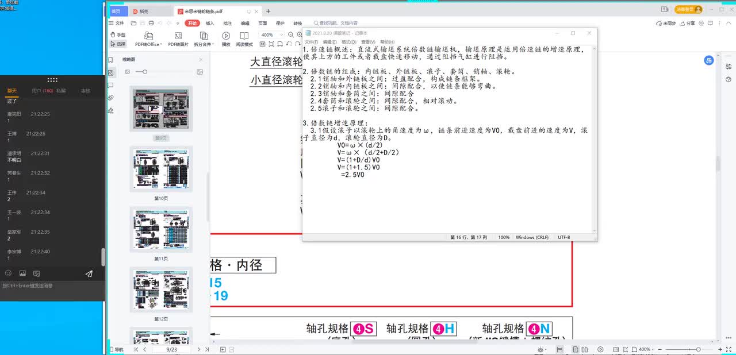Click the 分享 share icon

[x=689, y=23]
